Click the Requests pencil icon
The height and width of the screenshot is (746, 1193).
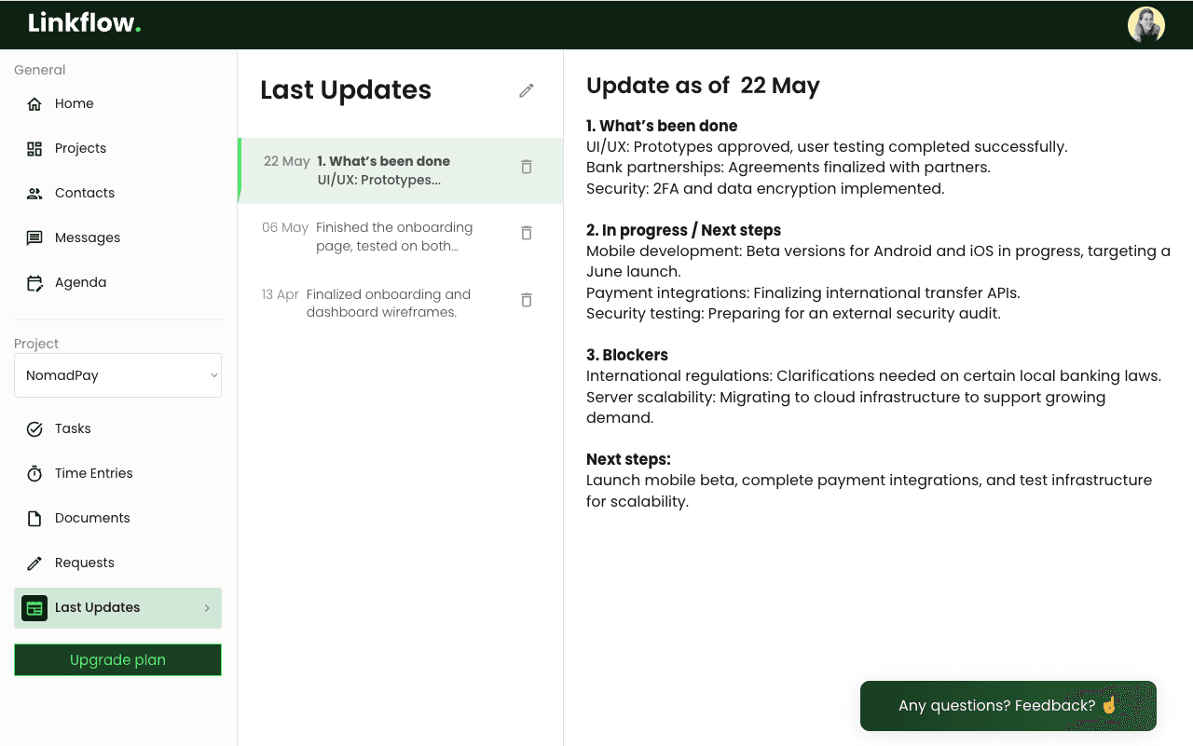(x=34, y=563)
